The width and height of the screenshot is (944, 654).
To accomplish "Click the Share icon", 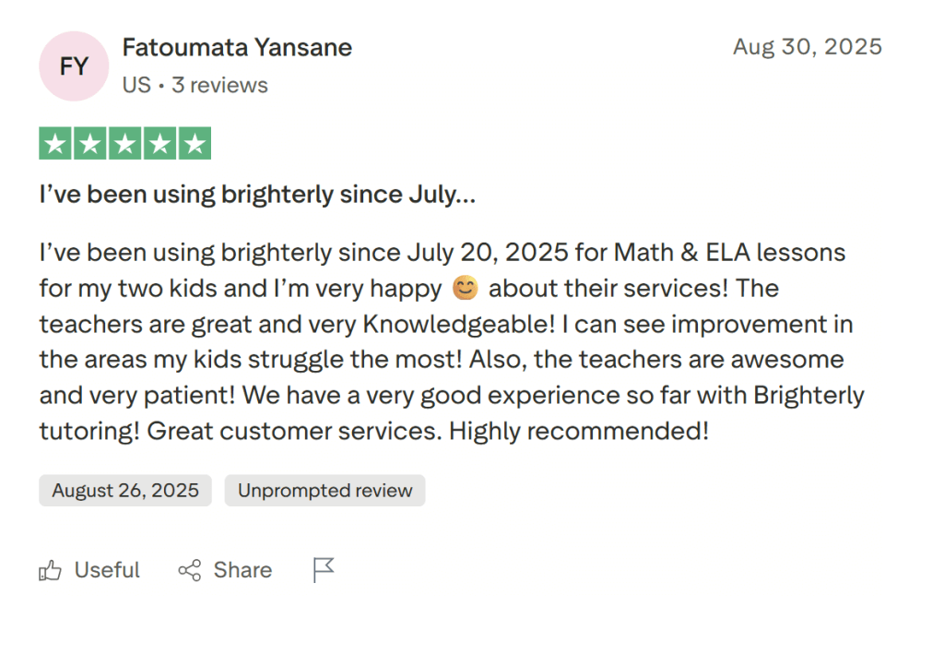I will click(188, 570).
